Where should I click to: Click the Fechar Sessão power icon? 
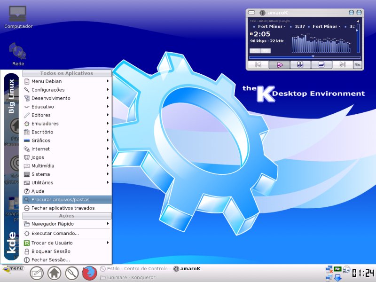tap(27, 260)
